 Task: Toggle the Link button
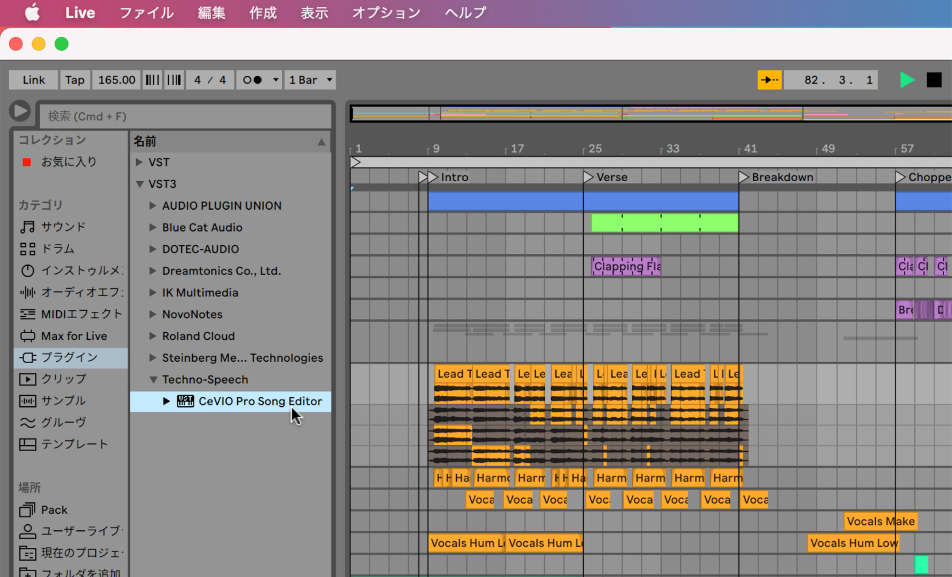coord(34,80)
